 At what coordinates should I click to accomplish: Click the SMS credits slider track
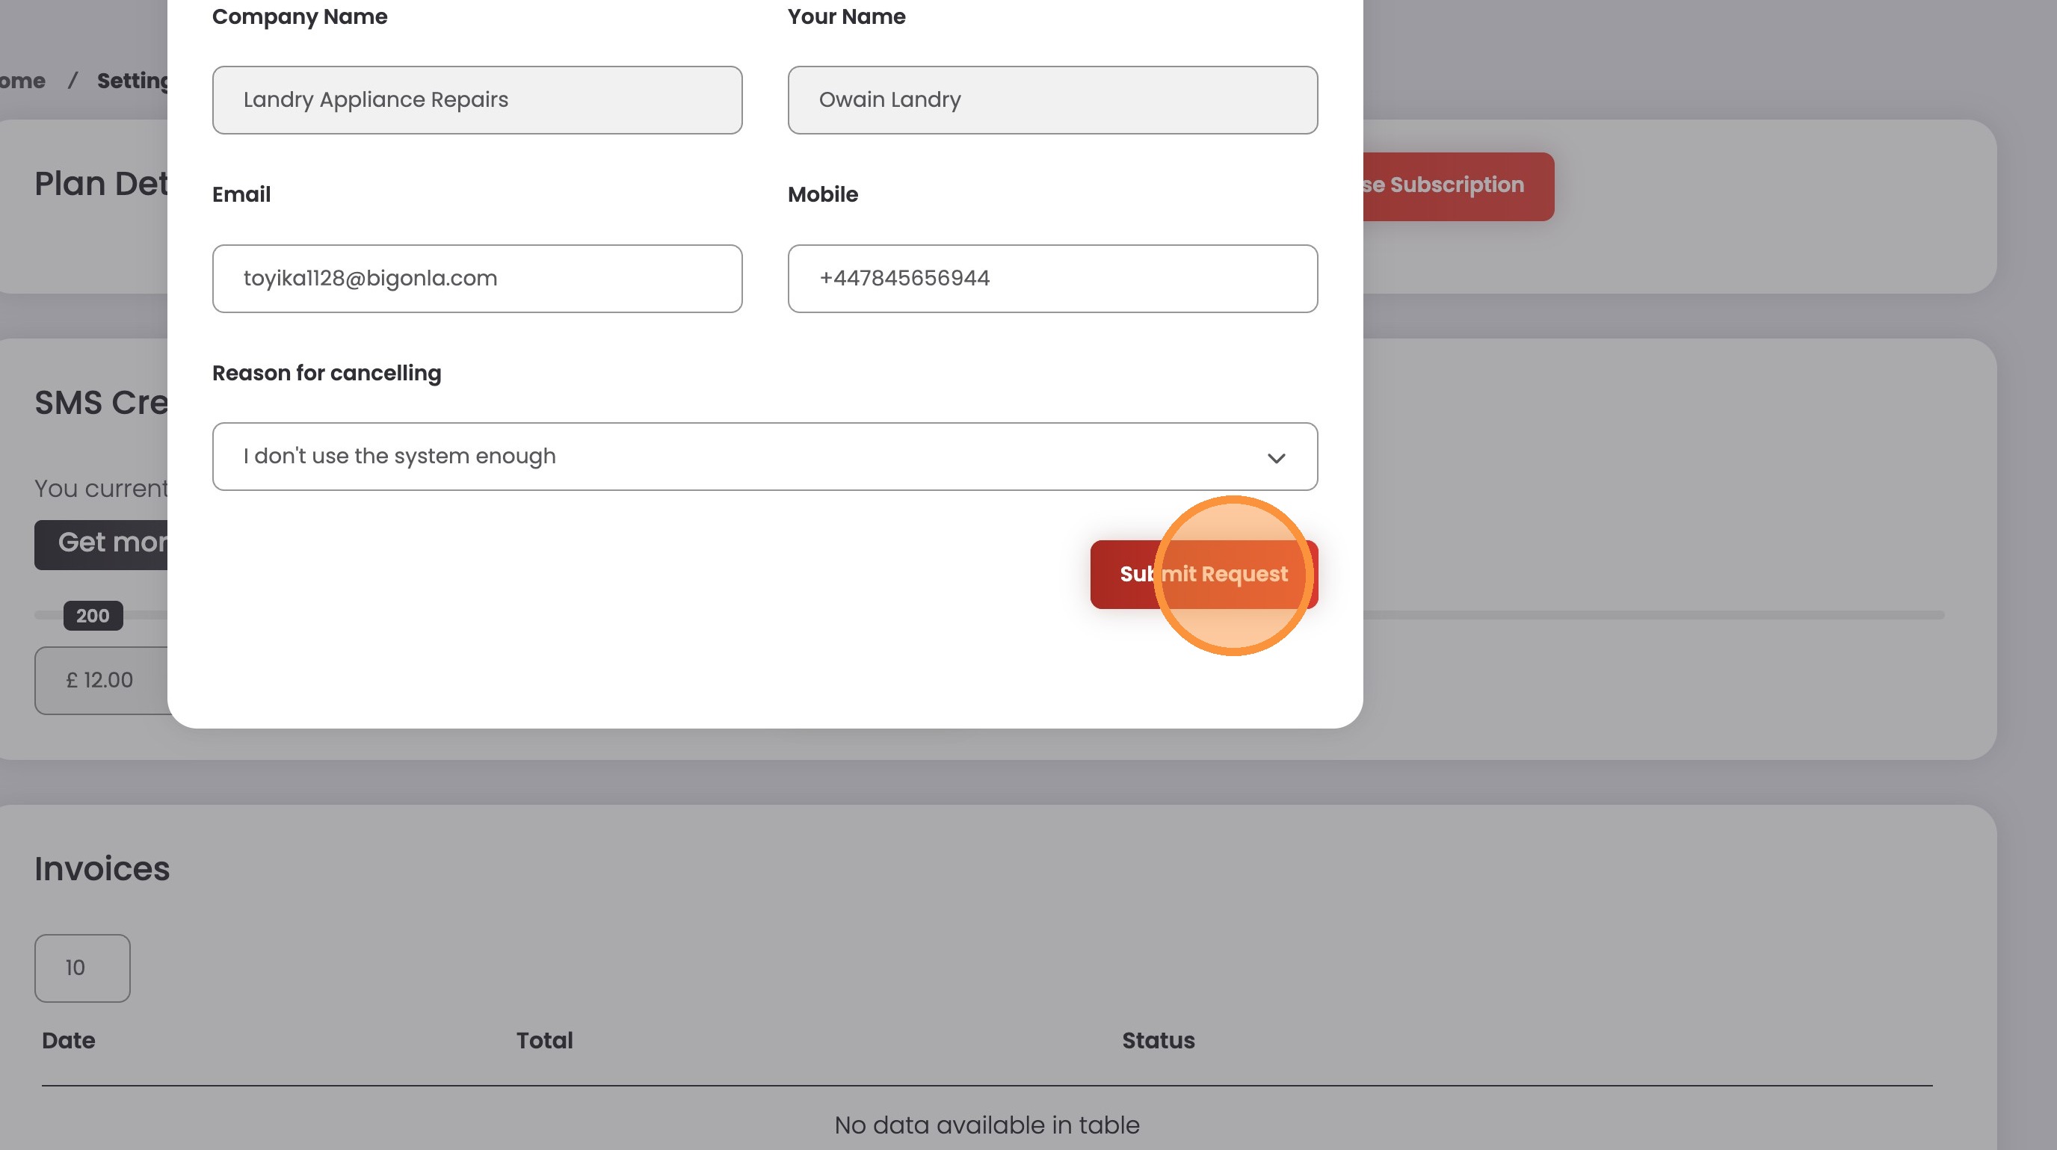[x=1653, y=614]
